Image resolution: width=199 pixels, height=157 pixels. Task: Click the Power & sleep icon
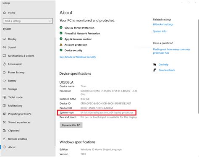[x=4, y=72]
